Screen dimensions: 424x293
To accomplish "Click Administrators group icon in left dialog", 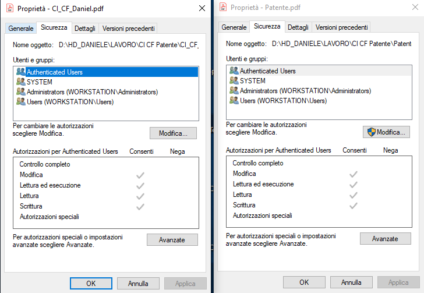I will [20, 91].
